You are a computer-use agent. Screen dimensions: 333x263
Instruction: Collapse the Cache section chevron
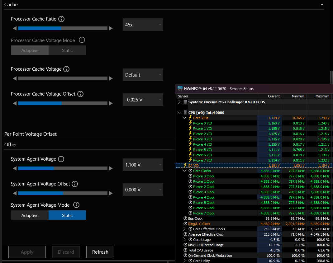tap(322, 5)
